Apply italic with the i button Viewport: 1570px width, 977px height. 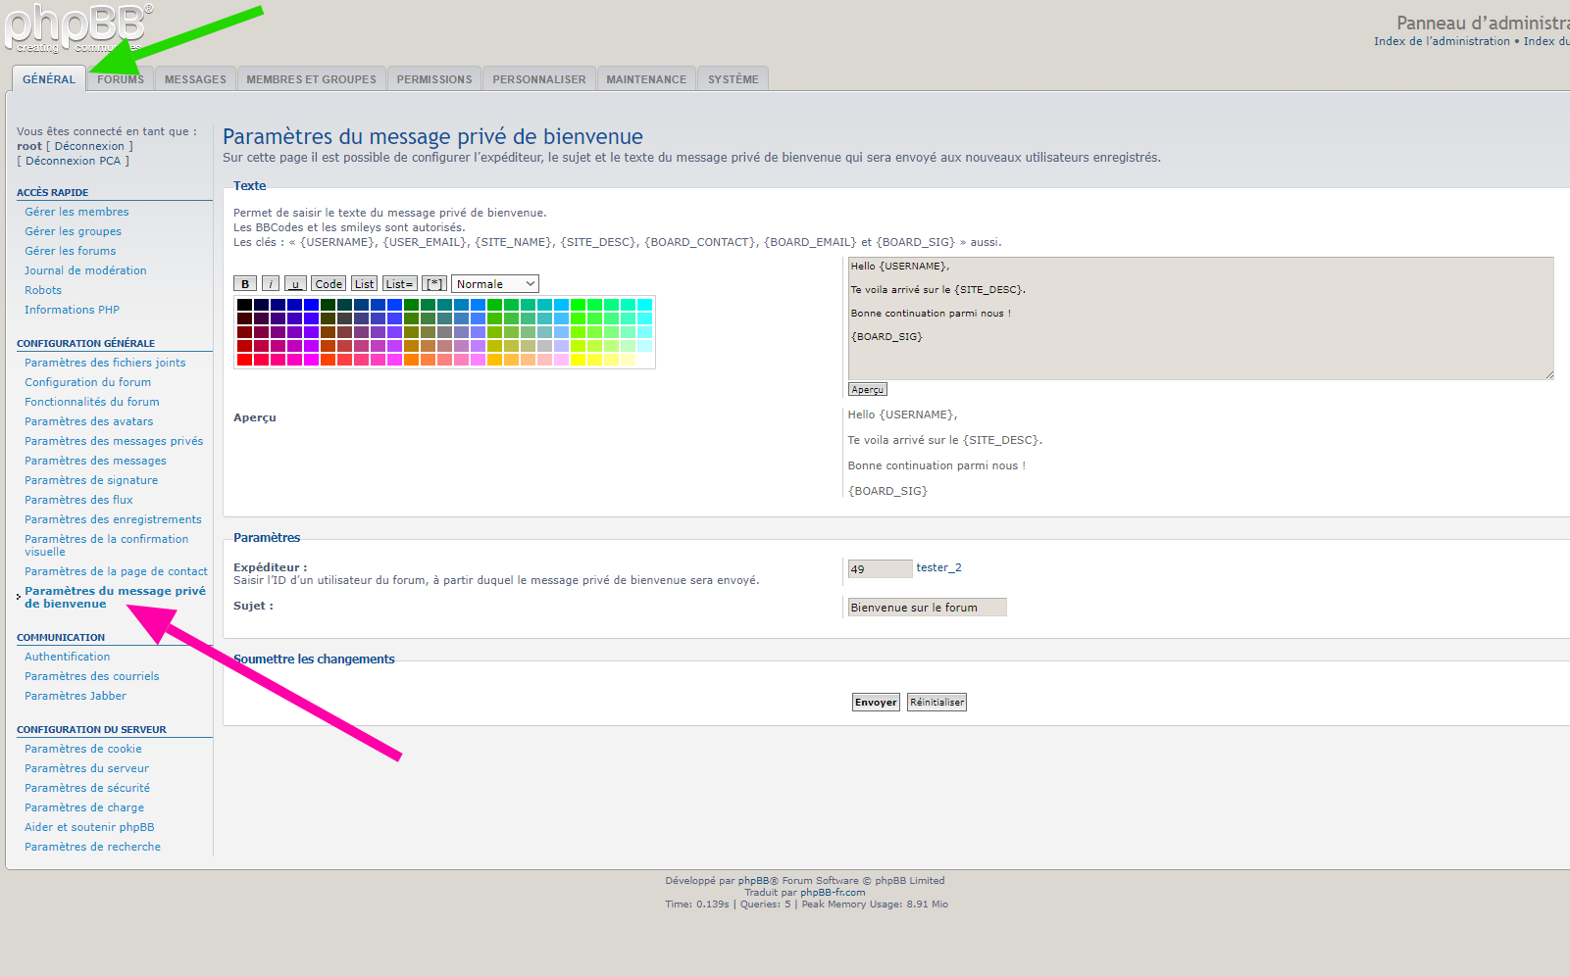[271, 284]
